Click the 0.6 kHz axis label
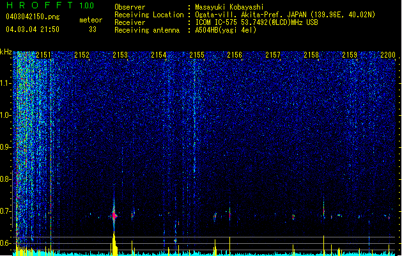 (6, 243)
